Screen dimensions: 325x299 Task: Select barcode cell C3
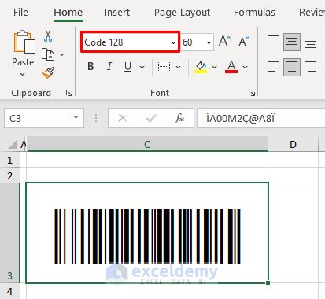(147, 233)
